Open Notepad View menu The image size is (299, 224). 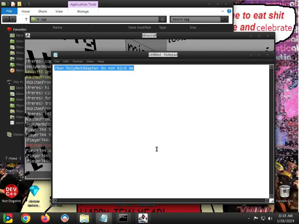click(90, 61)
